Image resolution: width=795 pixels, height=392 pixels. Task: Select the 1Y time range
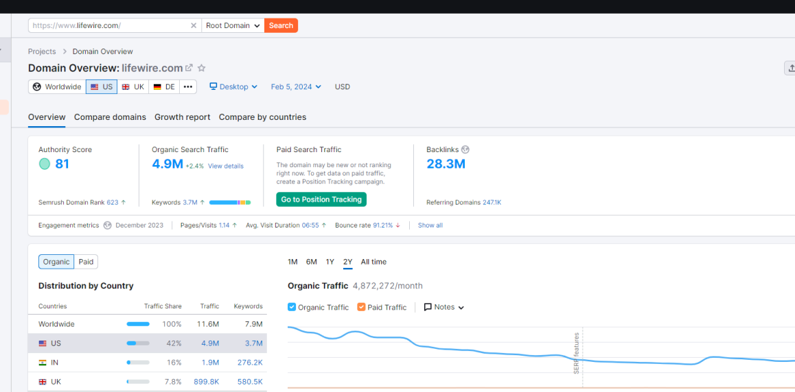tap(330, 262)
